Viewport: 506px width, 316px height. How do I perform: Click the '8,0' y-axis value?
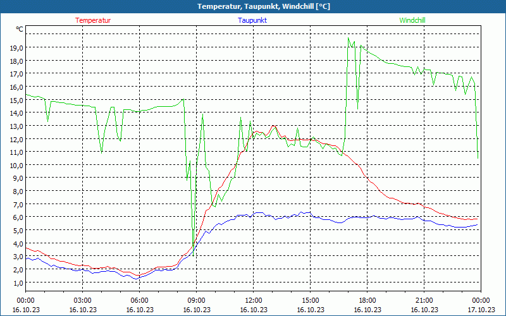[18, 191]
